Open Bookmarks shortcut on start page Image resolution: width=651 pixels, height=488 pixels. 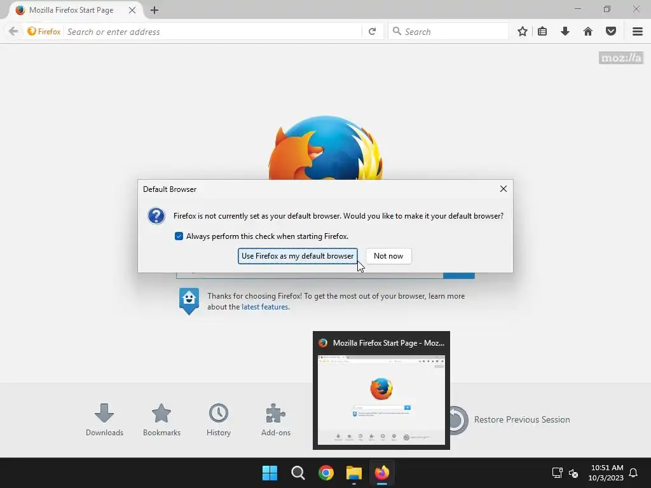tap(161, 419)
